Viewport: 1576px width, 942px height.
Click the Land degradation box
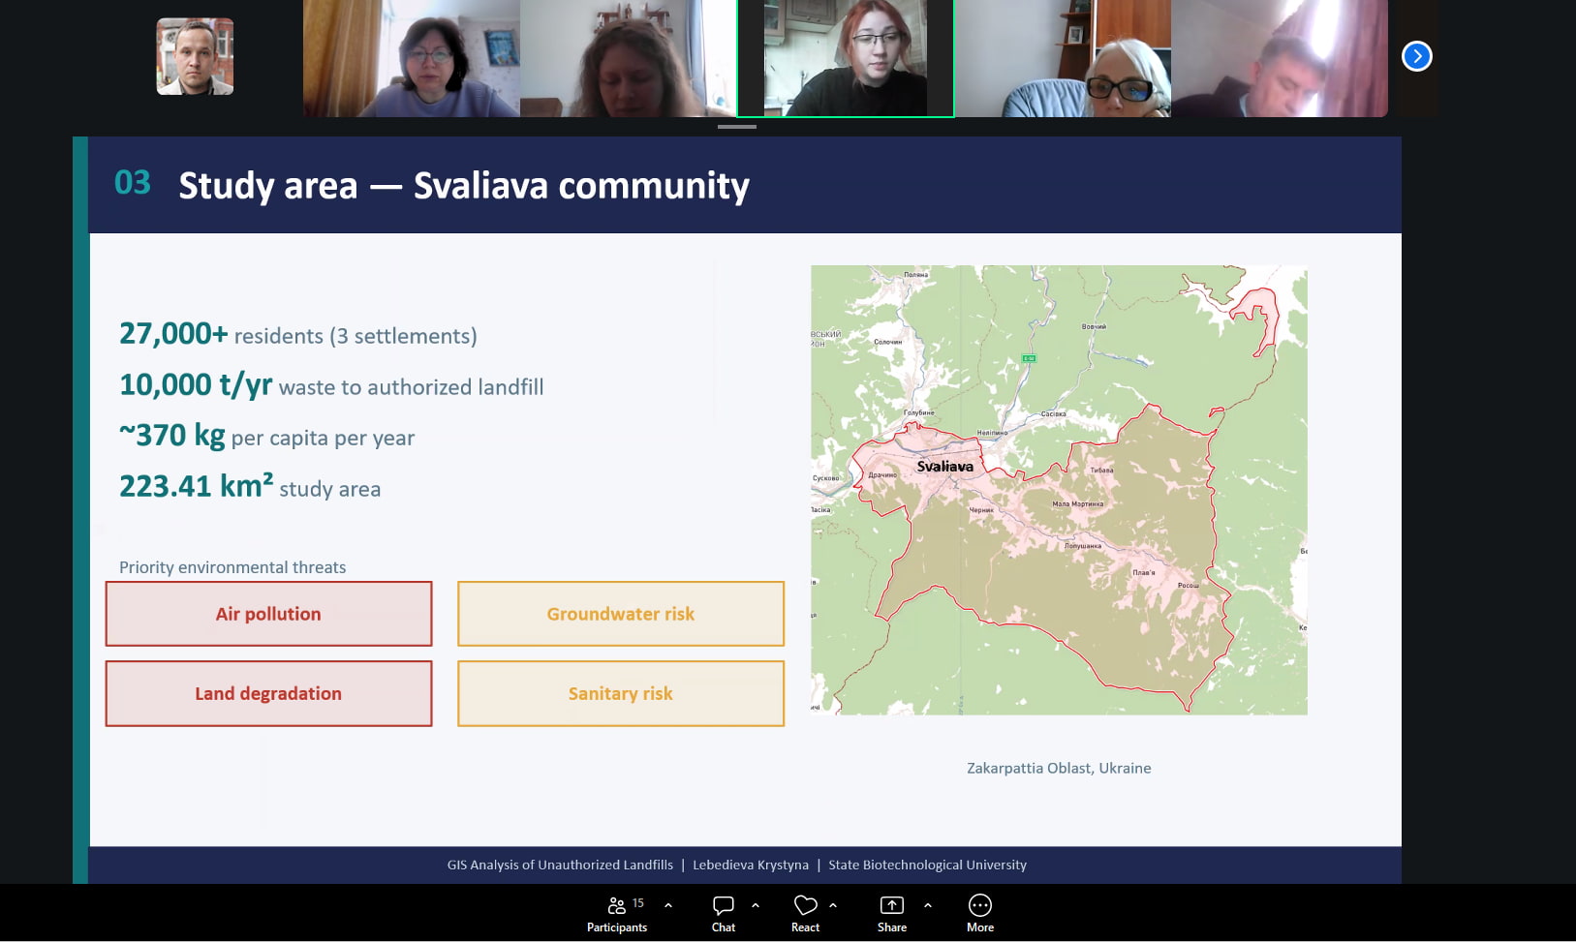click(x=268, y=693)
